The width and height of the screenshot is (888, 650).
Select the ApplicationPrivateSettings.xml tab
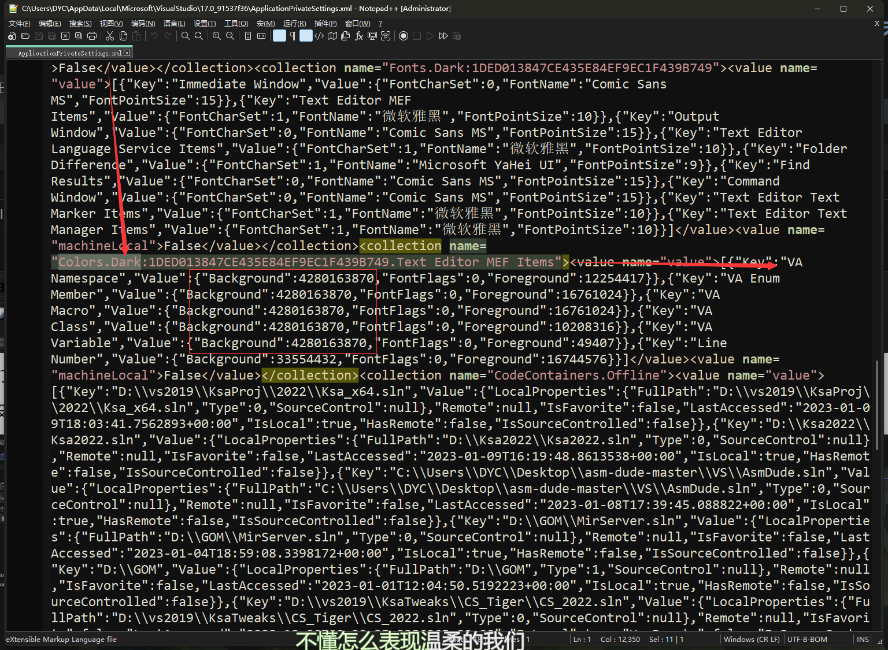click(x=69, y=53)
